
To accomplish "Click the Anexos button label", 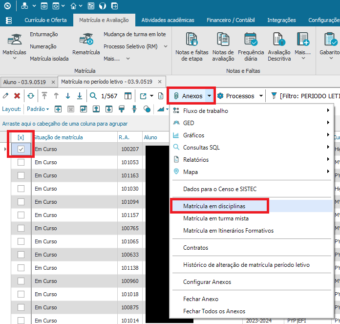I will click(x=192, y=96).
